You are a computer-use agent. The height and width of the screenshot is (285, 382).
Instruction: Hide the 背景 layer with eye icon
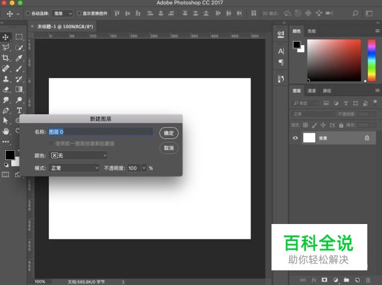pos(296,138)
